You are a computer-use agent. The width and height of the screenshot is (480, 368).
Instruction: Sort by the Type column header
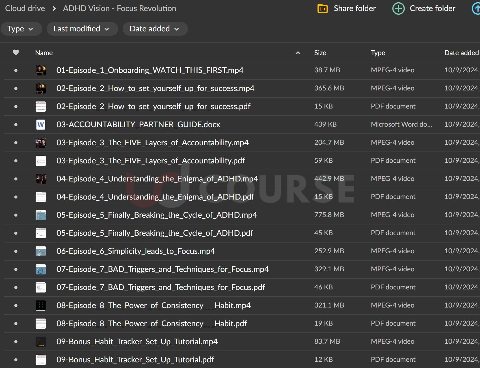[x=378, y=53]
